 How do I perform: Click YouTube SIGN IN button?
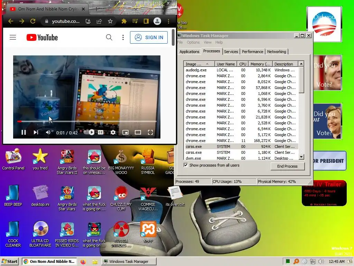(x=149, y=37)
